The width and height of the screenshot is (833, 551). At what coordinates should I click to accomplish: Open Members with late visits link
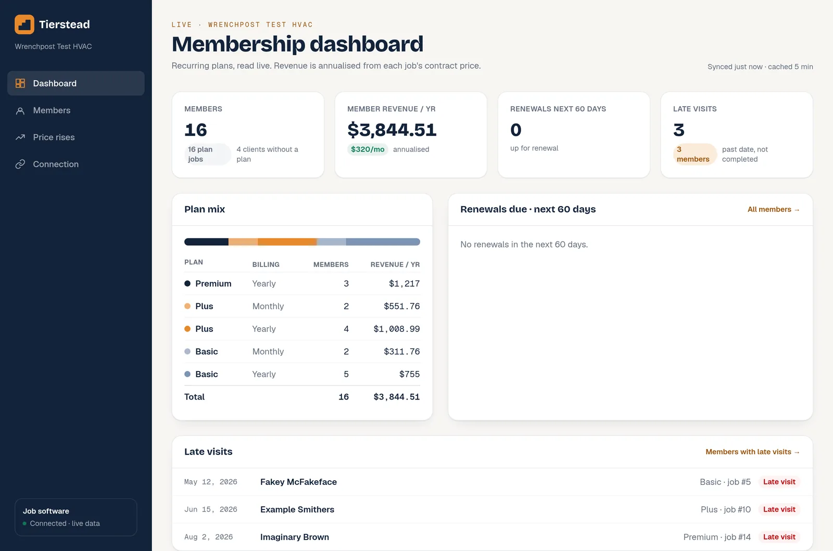point(753,452)
